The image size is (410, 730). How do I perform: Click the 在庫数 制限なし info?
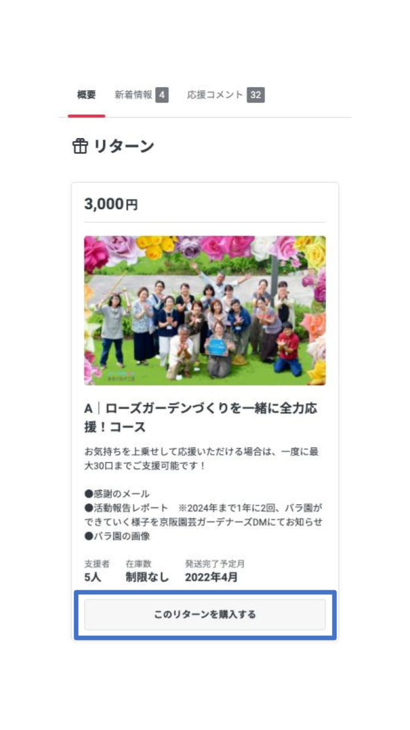(147, 571)
